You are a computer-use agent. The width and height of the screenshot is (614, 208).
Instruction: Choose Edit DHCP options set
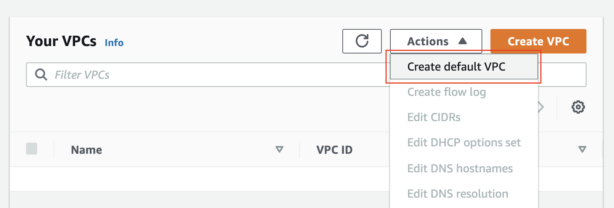(464, 143)
